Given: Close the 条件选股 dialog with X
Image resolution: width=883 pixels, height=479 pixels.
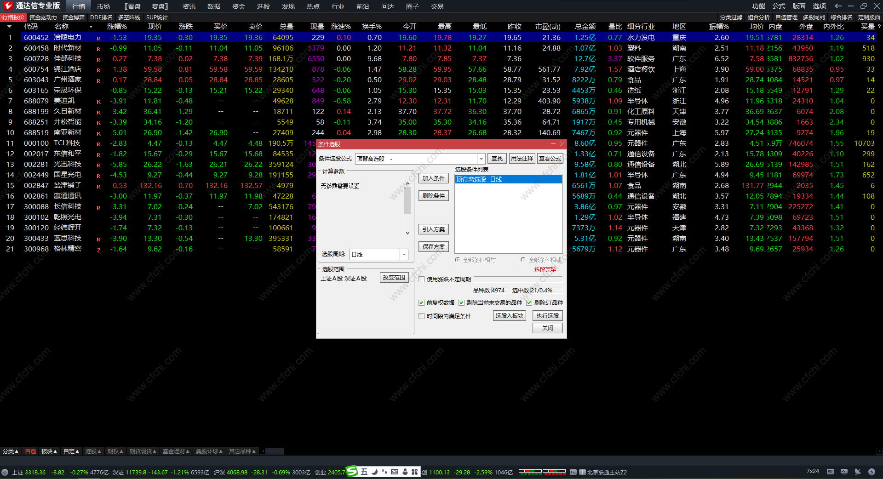Looking at the screenshot, I should (562, 144).
